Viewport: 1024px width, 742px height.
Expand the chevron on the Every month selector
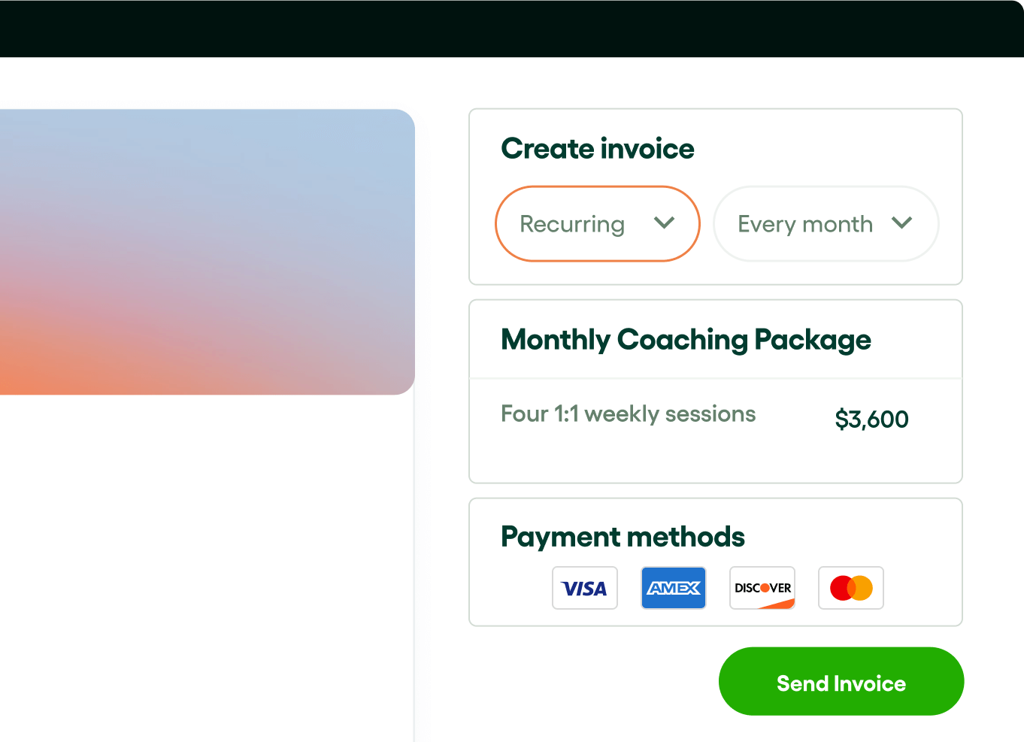coord(903,223)
